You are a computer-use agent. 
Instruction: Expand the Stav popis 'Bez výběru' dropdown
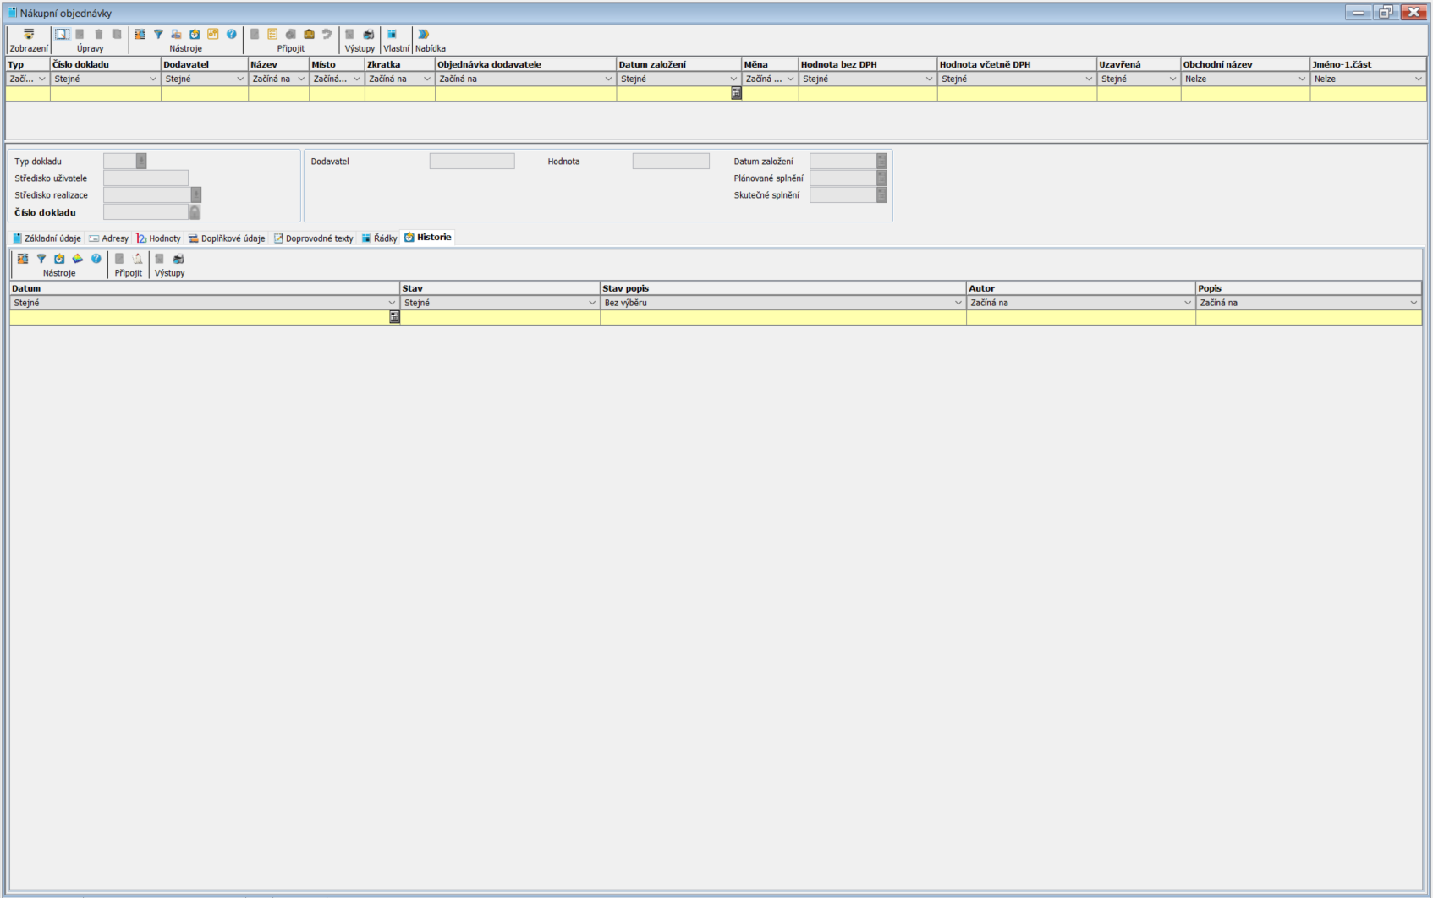958,303
